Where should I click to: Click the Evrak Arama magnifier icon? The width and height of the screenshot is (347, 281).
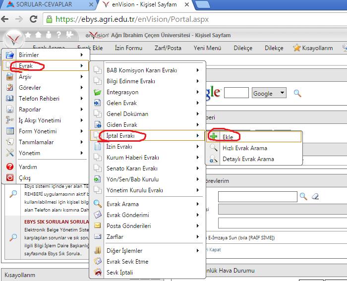[98, 204]
